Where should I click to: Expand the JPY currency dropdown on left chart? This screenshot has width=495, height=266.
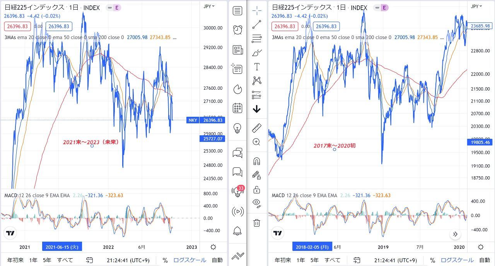pyautogui.click(x=209, y=6)
